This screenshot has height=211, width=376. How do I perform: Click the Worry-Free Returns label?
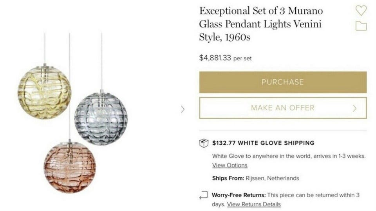click(239, 195)
